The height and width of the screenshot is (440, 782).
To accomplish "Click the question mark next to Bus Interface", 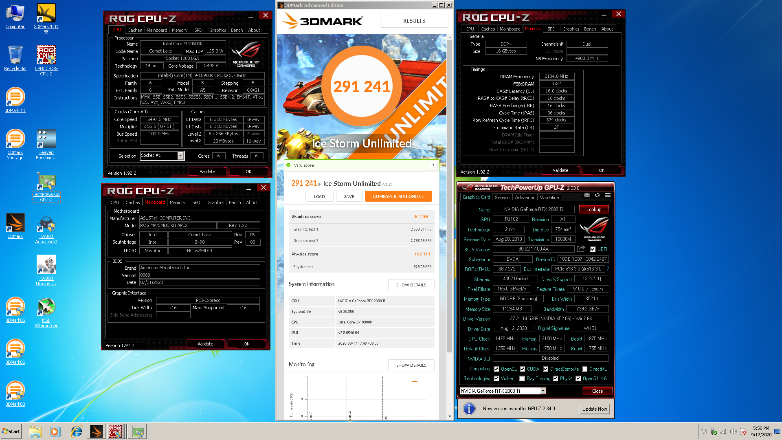I will tap(608, 269).
